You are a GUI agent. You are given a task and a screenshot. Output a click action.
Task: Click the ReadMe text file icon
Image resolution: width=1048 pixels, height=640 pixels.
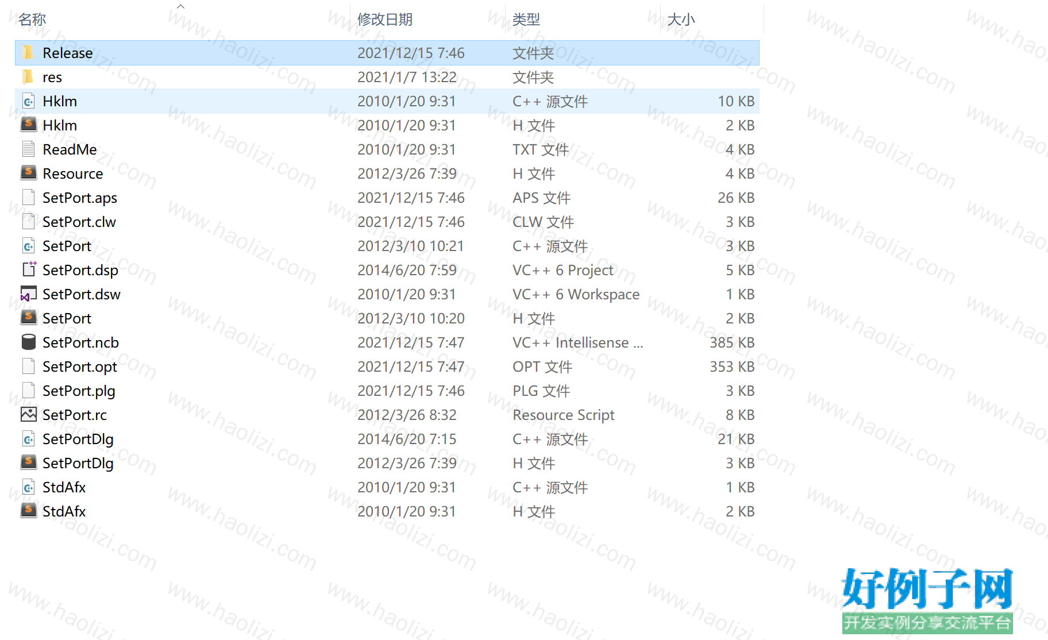pos(28,149)
